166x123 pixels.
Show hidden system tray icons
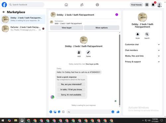click(x=143, y=120)
